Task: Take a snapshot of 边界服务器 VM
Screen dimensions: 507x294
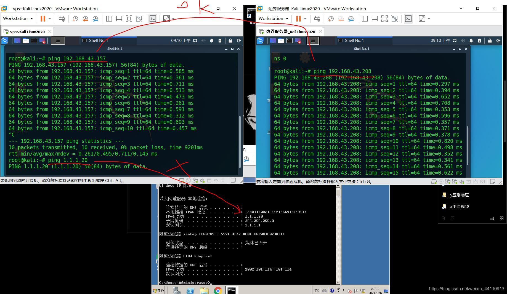Action: click(331, 18)
